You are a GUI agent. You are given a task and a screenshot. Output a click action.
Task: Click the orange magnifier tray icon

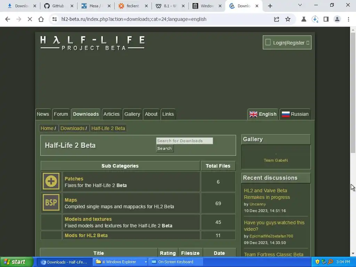[330, 262]
